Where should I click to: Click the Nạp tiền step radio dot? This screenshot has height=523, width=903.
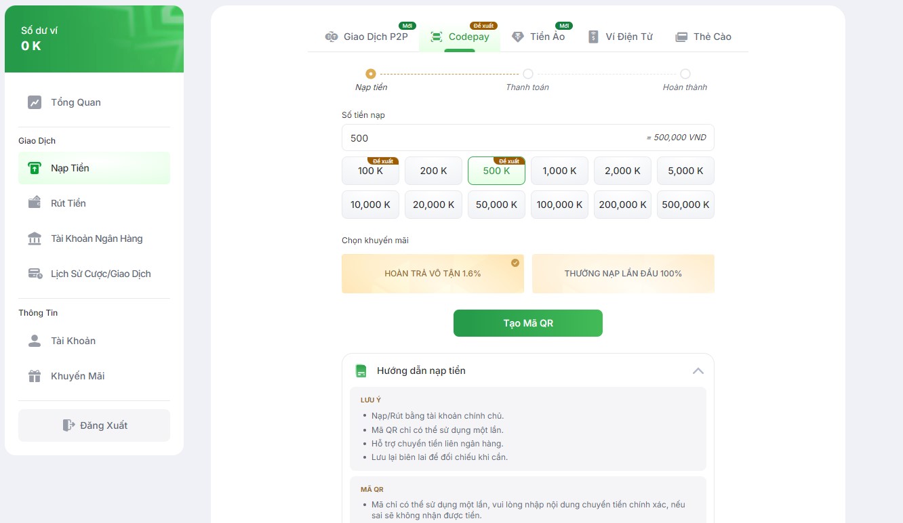[x=370, y=74]
